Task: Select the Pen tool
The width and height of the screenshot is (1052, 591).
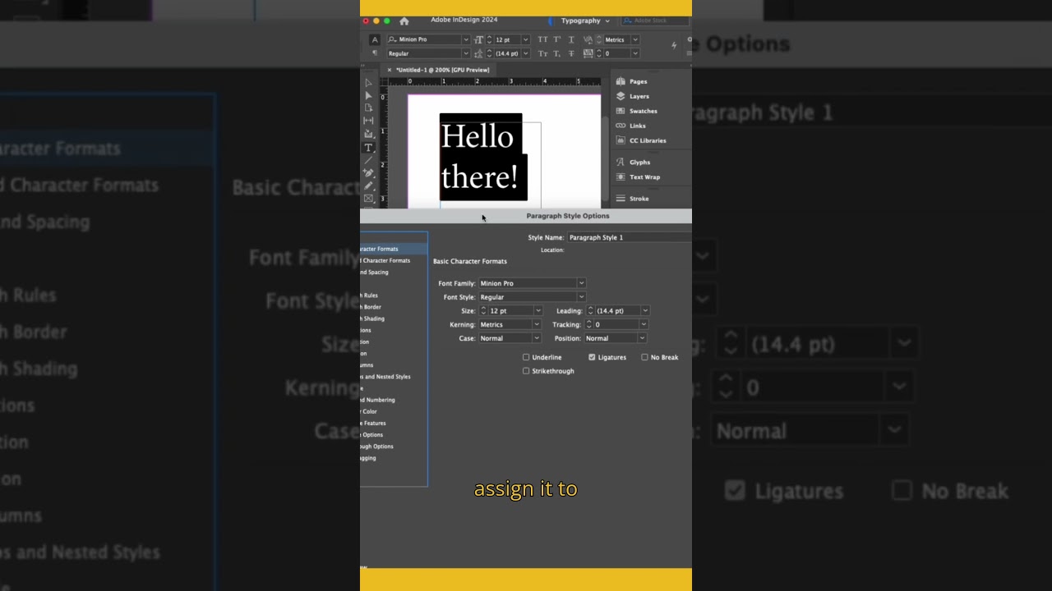Action: (368, 173)
